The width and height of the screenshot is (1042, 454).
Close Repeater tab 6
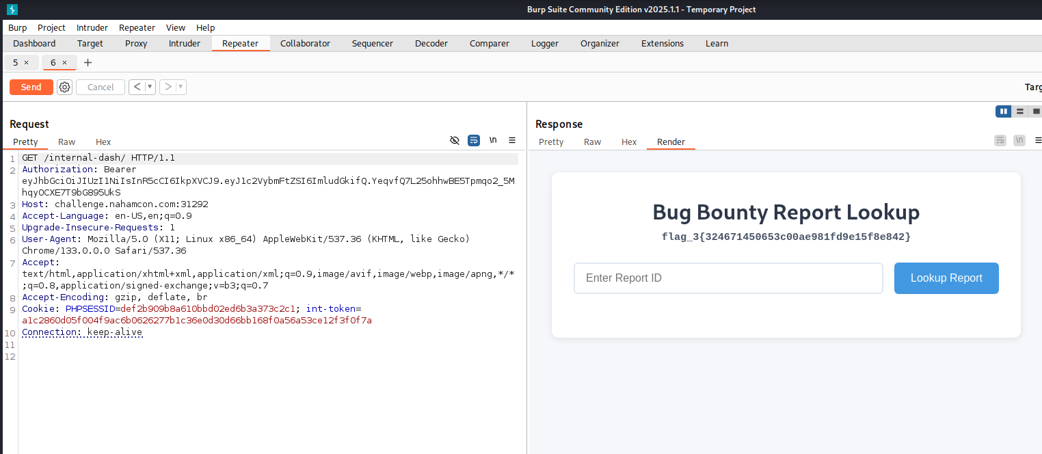[64, 62]
